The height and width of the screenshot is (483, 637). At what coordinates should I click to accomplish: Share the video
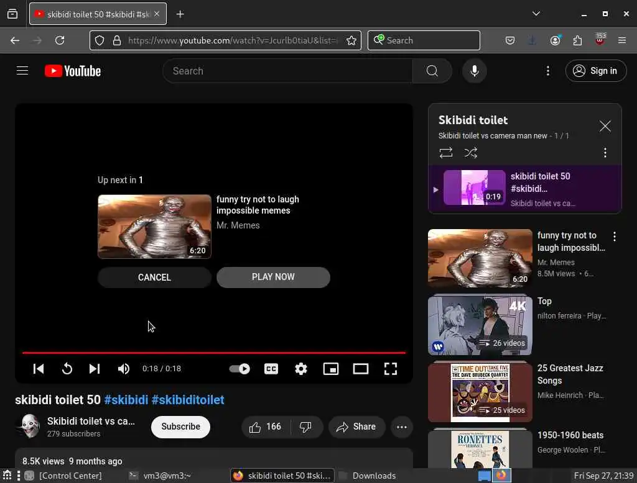click(356, 427)
